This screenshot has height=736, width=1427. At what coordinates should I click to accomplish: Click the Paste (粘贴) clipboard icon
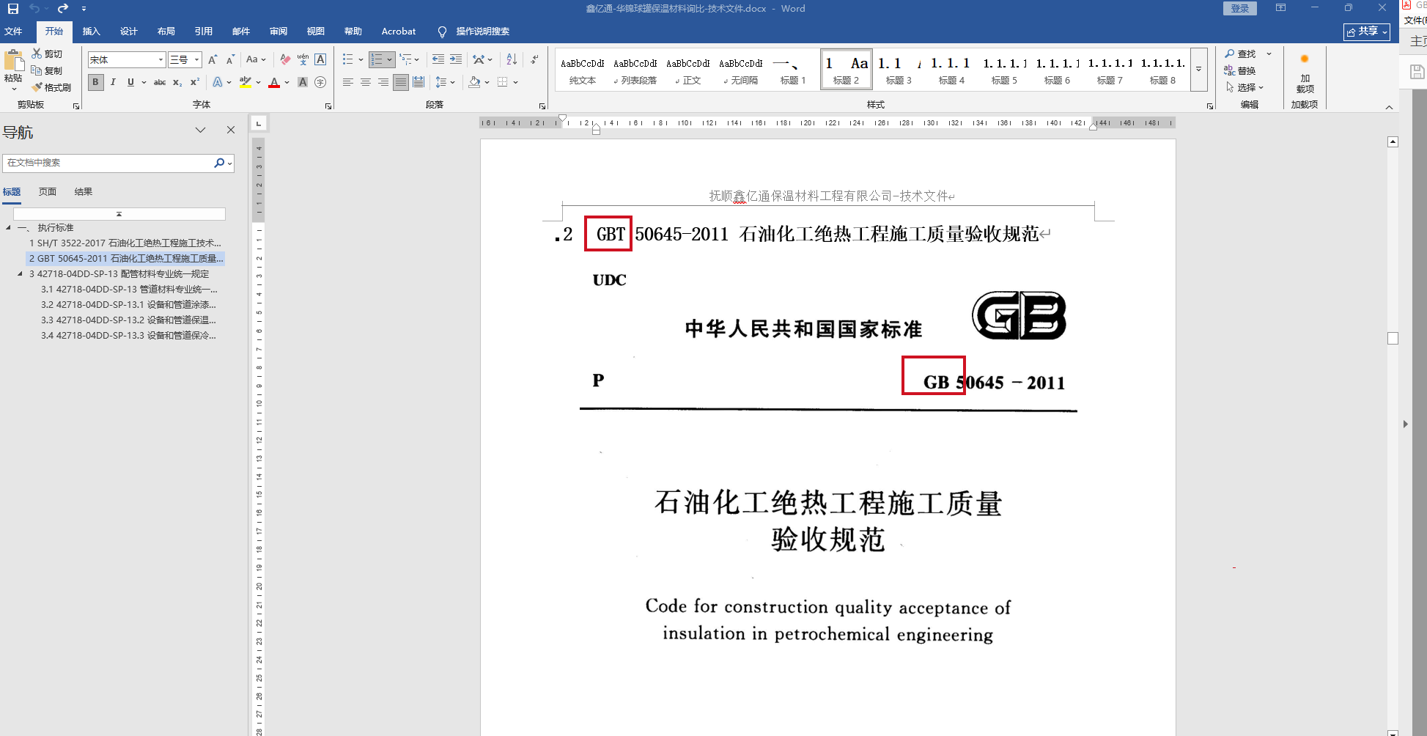tap(13, 62)
